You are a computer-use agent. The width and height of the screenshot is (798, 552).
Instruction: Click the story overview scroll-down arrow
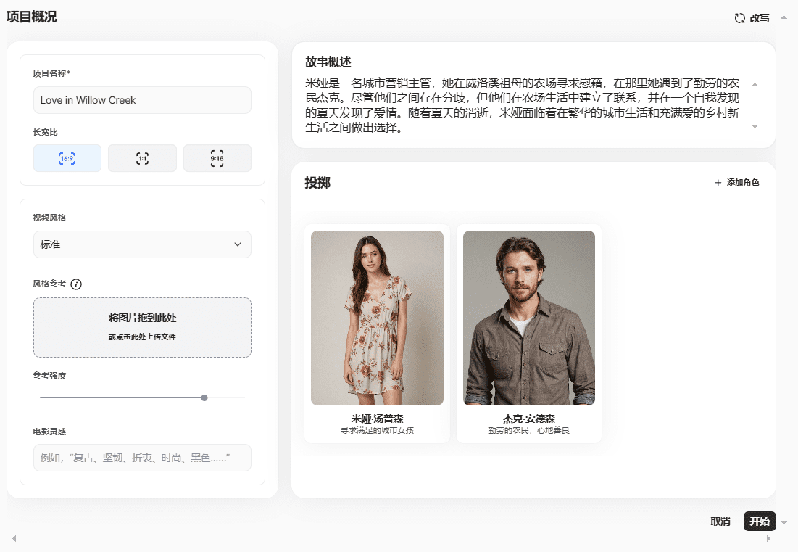click(x=755, y=126)
